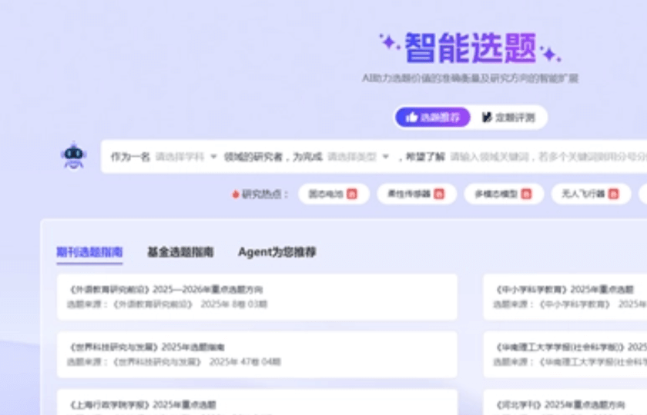Viewport: 647px width, 415px height.
Task: Click the fire icon beside 研究热点
Action: point(236,194)
